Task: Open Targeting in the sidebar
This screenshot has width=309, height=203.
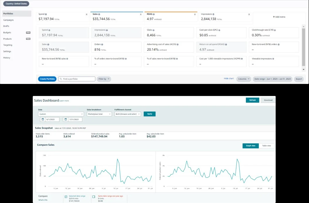Action: (8, 45)
